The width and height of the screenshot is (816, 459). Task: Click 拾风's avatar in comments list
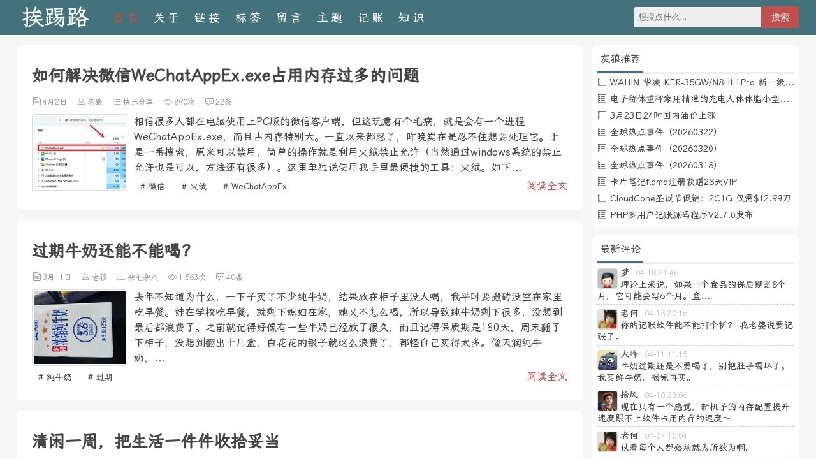pos(607,401)
